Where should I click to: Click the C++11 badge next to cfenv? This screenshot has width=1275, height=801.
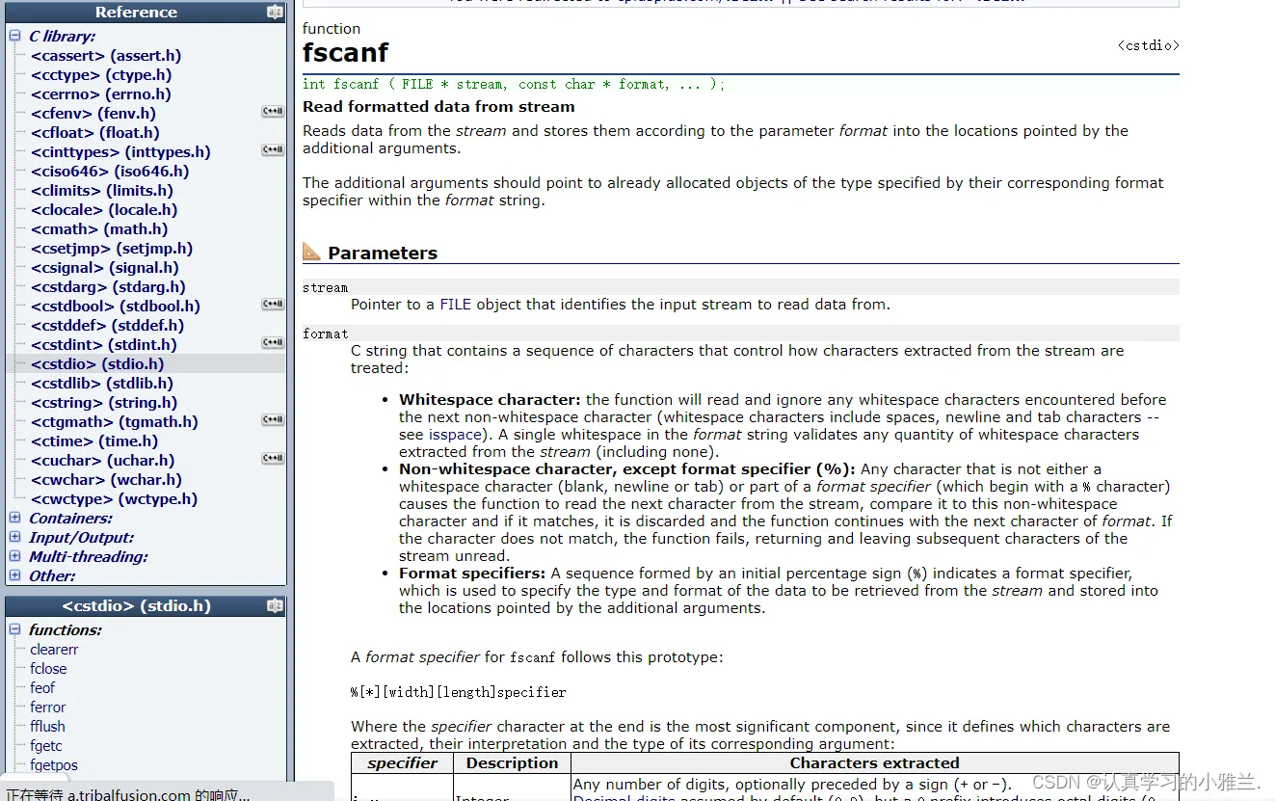(x=273, y=112)
